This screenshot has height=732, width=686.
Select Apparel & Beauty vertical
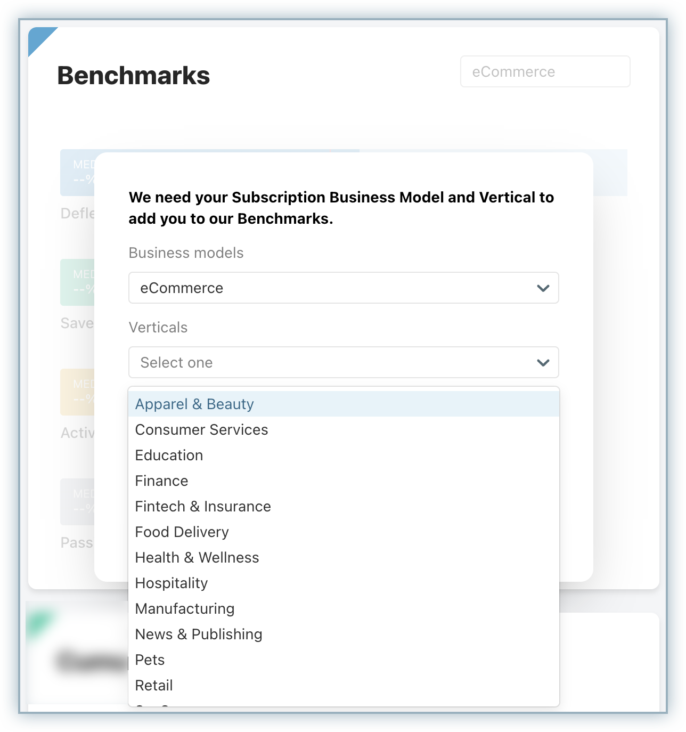click(194, 404)
